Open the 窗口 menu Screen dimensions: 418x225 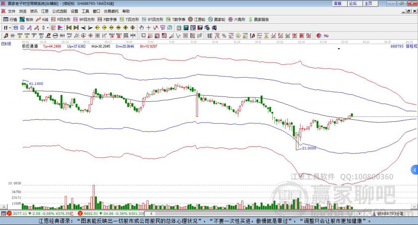pyautogui.click(x=96, y=11)
